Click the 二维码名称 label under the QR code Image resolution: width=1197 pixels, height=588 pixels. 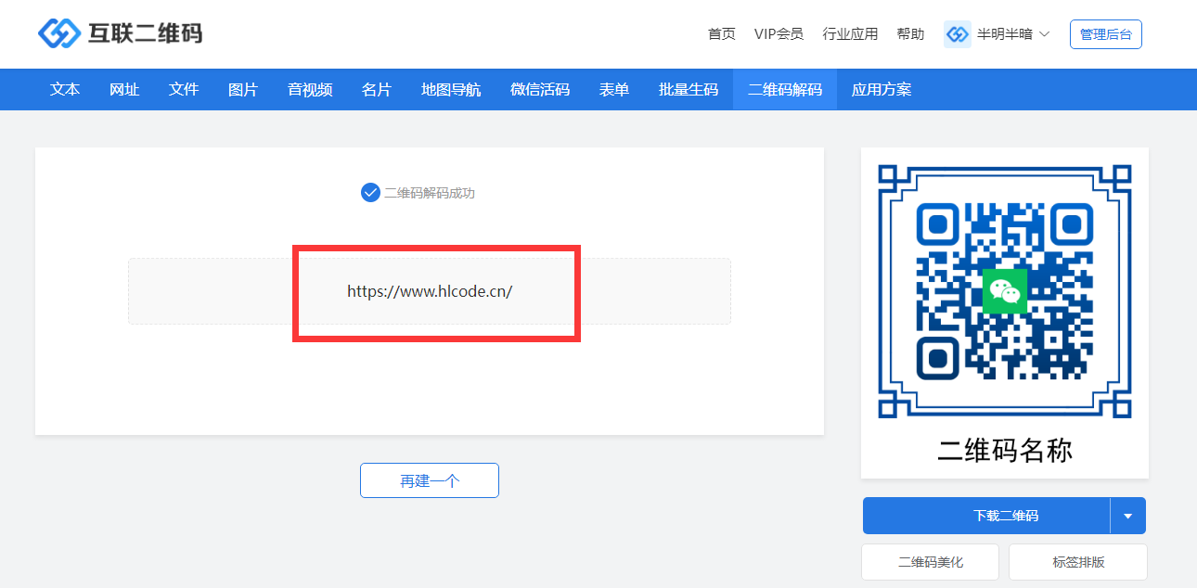(1005, 451)
